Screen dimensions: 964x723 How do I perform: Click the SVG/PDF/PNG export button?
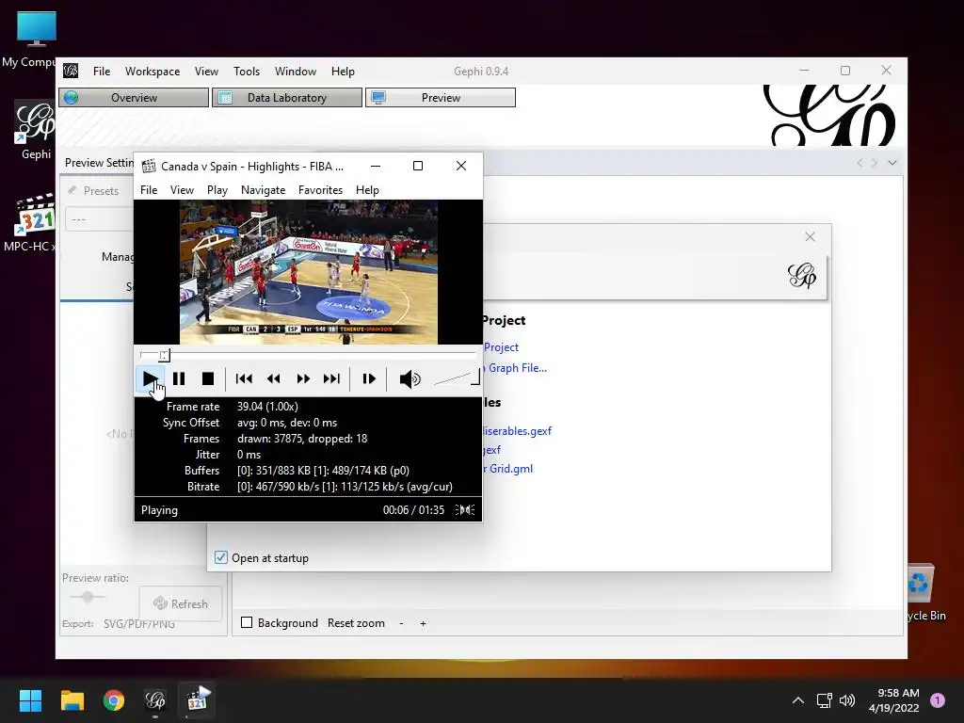(139, 623)
